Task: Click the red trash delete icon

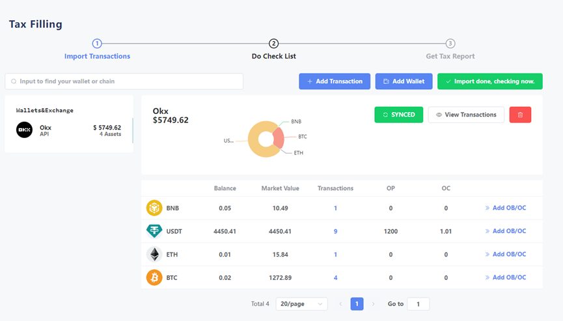Action: tap(520, 115)
